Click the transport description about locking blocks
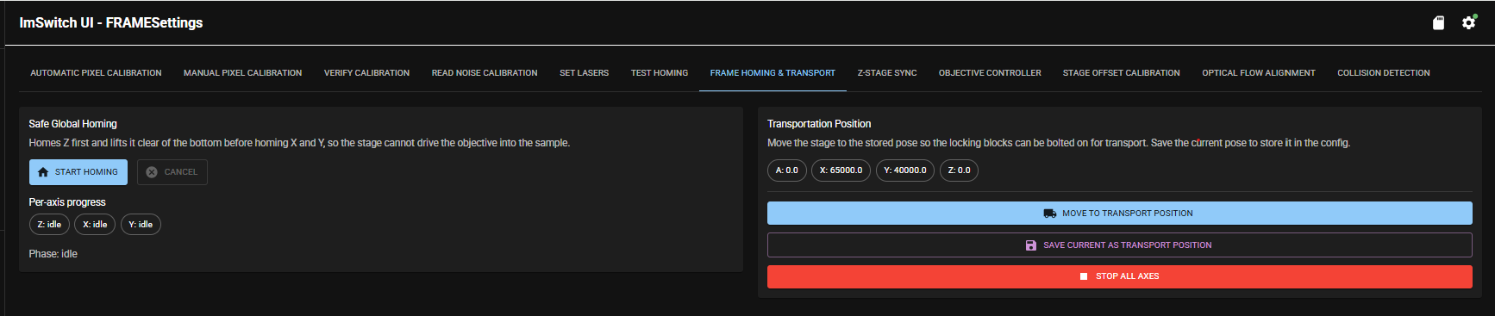Image resolution: width=1495 pixels, height=316 pixels. click(x=1059, y=143)
